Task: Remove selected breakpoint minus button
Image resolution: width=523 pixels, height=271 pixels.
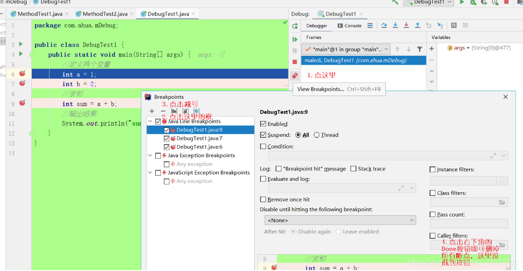Action: [163, 111]
